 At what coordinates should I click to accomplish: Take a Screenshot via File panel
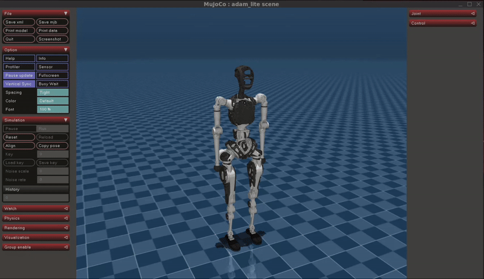click(52, 39)
